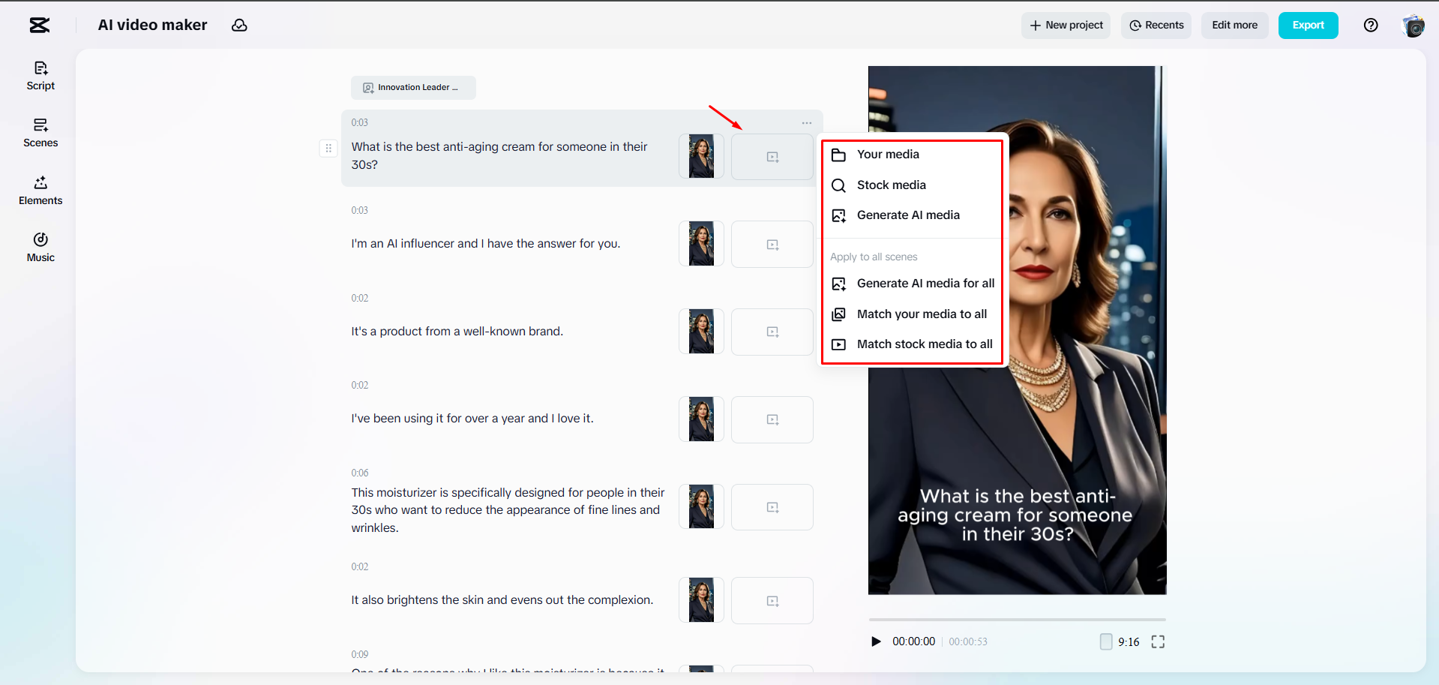Click the current time 00:00:00
Viewport: 1439px width, 685px height.
tap(913, 641)
